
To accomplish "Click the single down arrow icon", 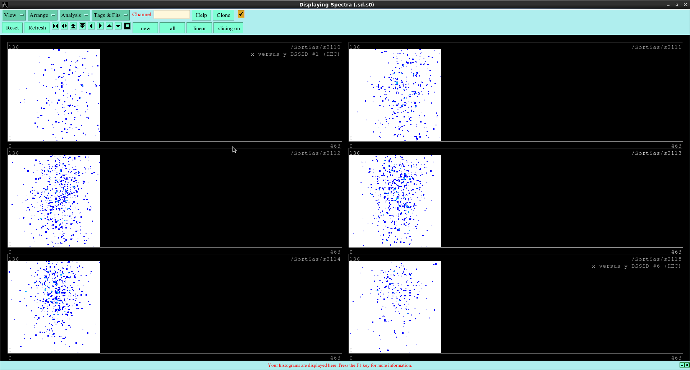I will pos(118,26).
